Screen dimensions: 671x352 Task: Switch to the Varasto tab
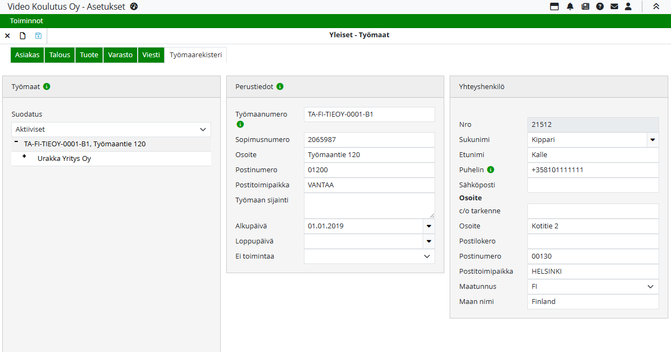pyautogui.click(x=120, y=55)
